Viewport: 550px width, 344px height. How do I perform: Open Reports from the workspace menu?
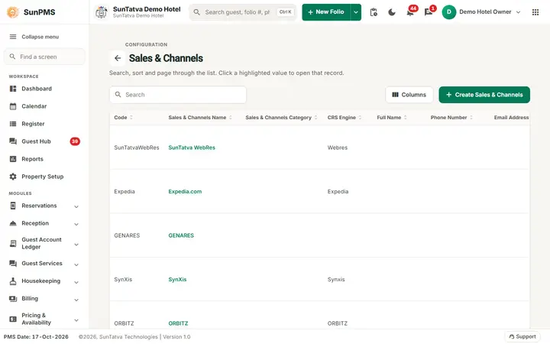[32, 159]
